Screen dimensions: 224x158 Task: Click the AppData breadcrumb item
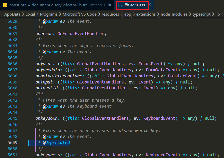12,14
